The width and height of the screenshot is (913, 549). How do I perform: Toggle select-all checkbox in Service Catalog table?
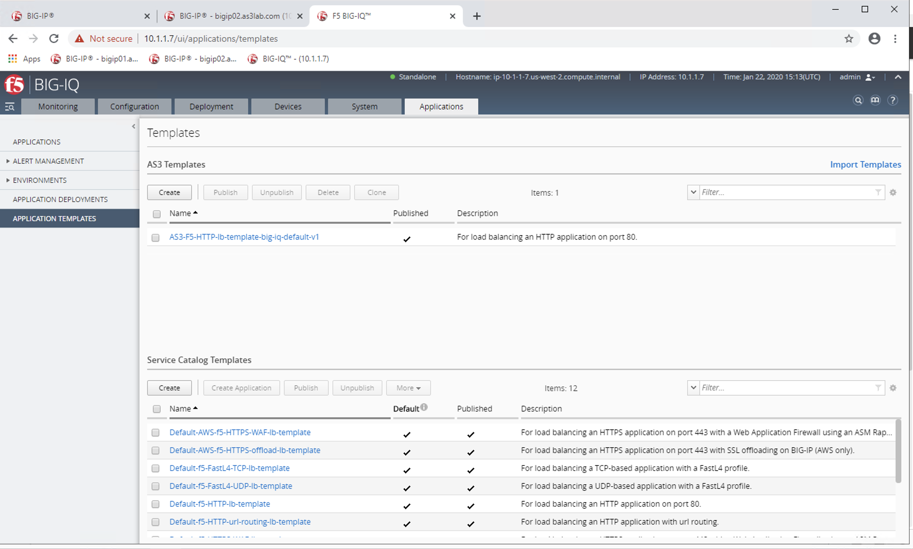[x=157, y=409]
